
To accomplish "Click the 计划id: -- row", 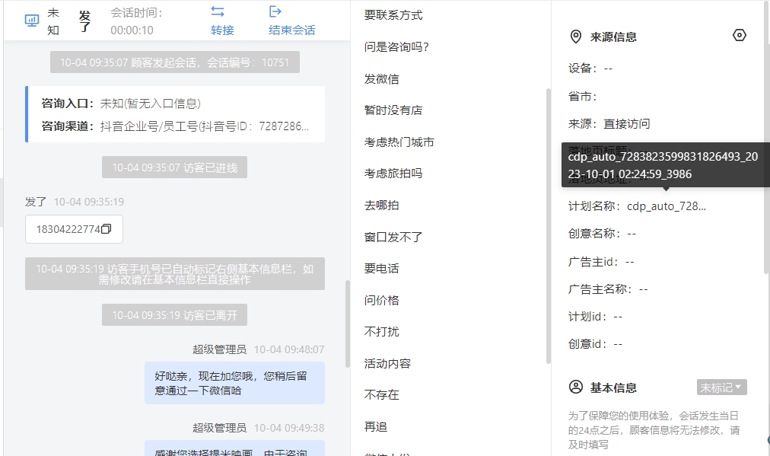I will [x=595, y=317].
